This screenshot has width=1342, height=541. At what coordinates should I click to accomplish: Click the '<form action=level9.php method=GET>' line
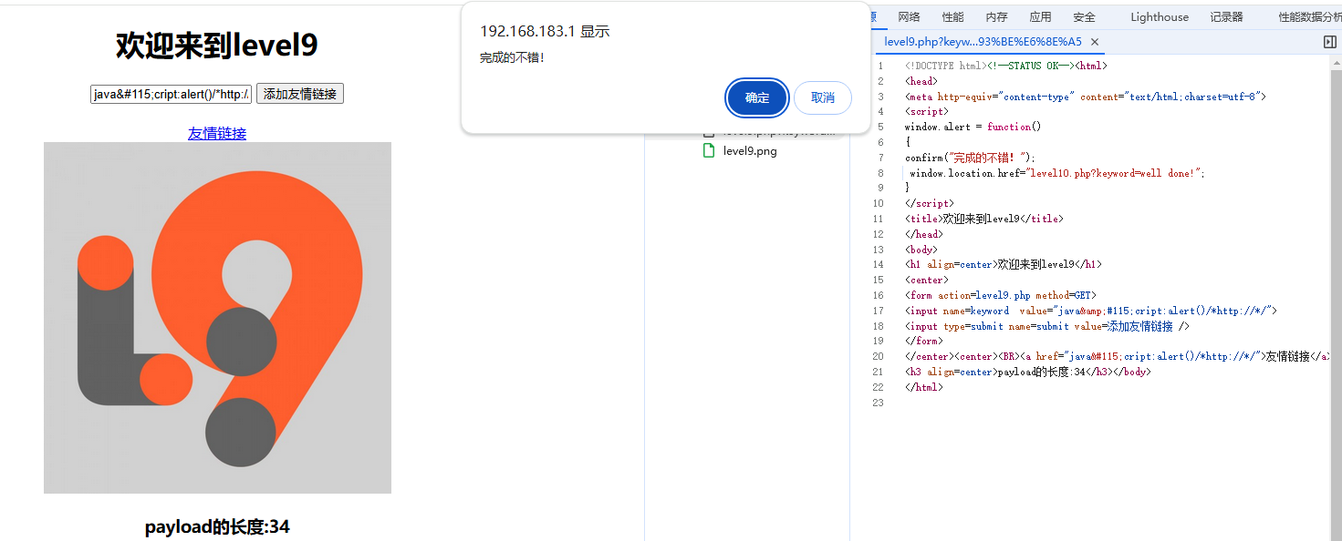1000,295
